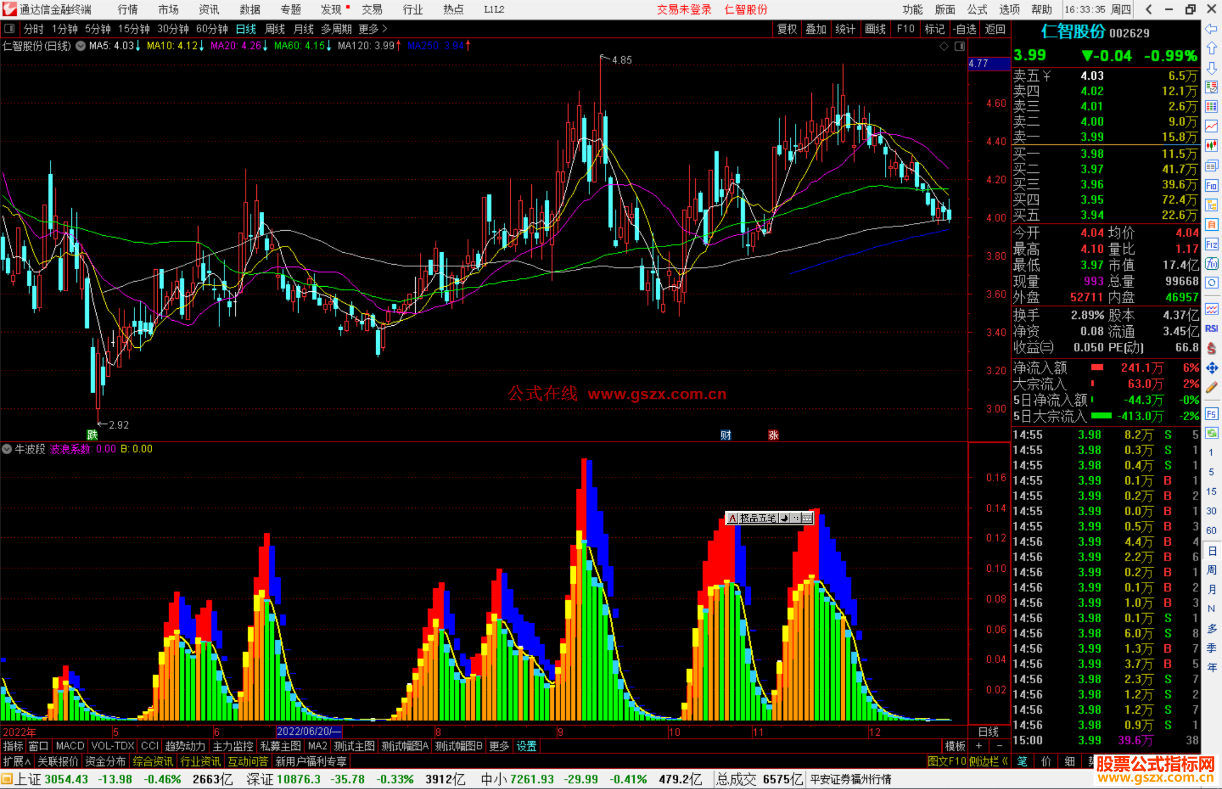This screenshot has height=789, width=1222.
Task: Click the plus zoom button beside 模板
Action: point(979,746)
